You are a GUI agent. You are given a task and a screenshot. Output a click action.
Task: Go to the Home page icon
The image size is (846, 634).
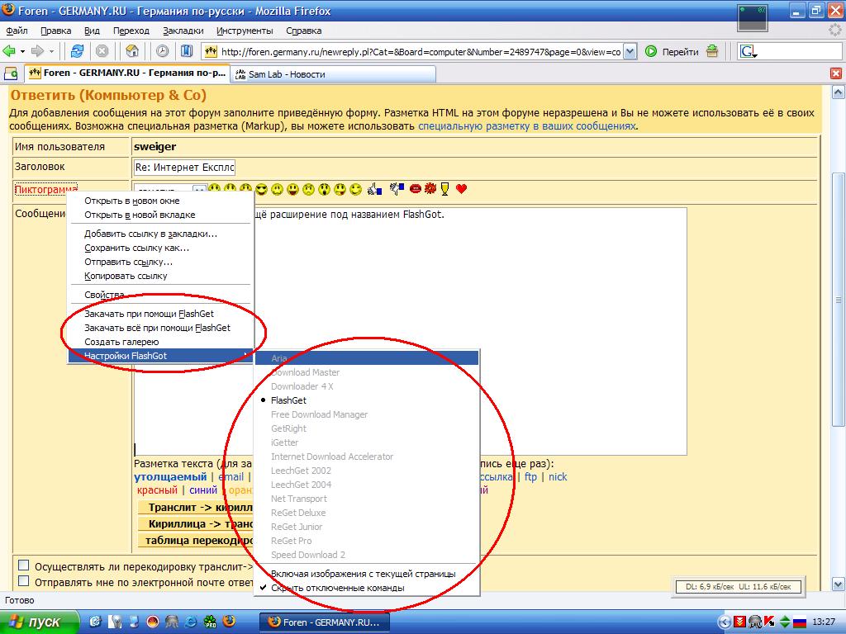pyautogui.click(x=131, y=51)
